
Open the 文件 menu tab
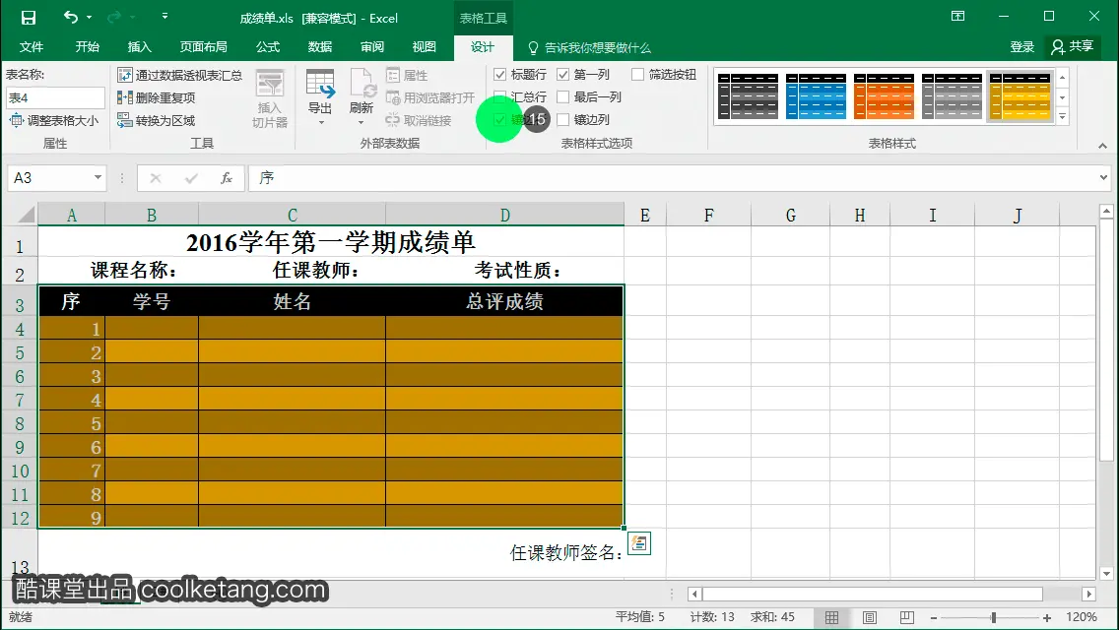click(x=32, y=47)
